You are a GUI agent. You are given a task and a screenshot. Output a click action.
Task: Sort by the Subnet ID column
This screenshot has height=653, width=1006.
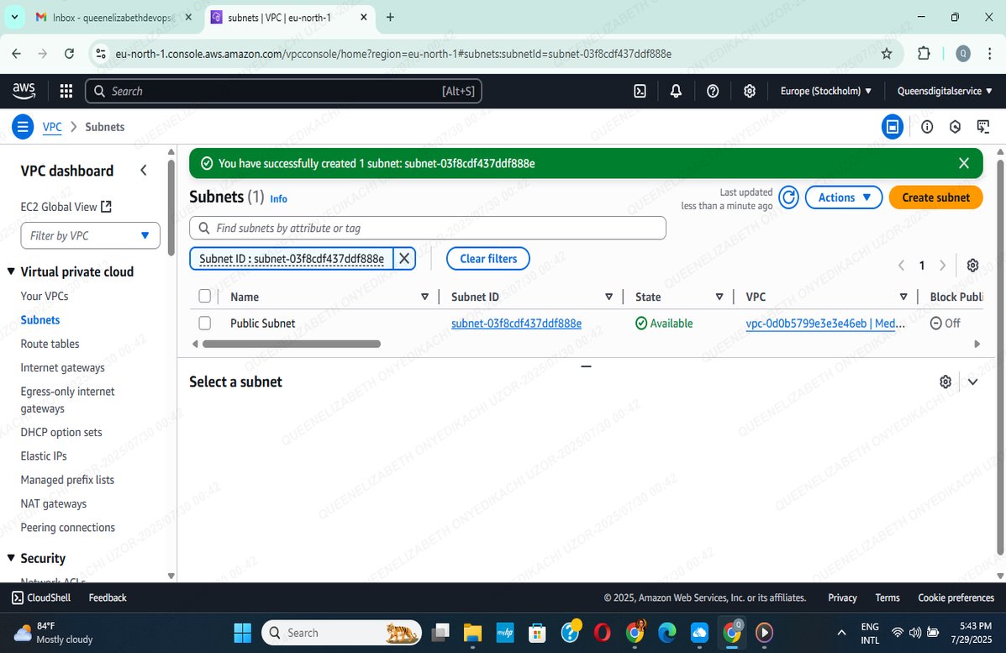pos(608,297)
